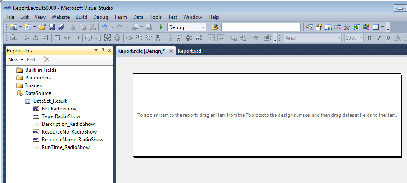
Task: Open the Add New Item dropdown arrow
Action: tap(34, 27)
